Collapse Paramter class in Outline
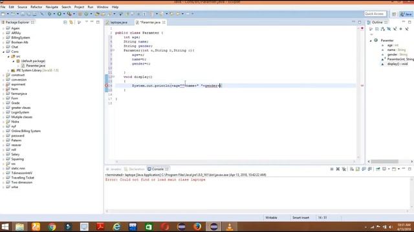Image resolution: width=414 pixels, height=232 pixels. coord(371,41)
